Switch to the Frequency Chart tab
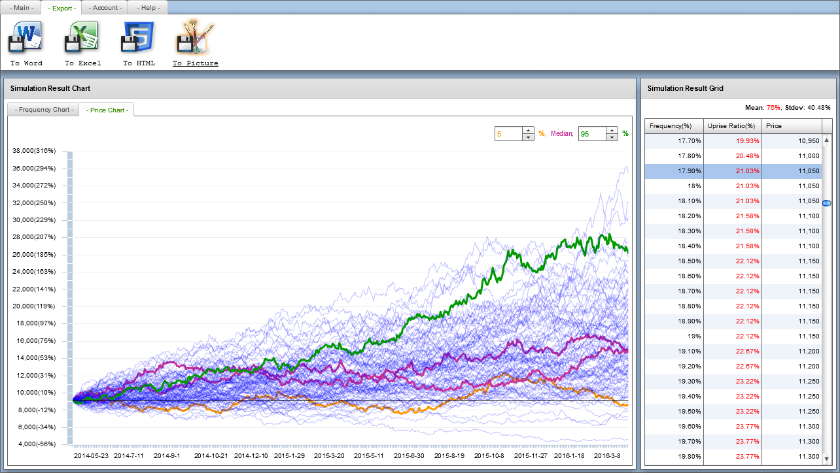This screenshot has height=473, width=840. tap(44, 110)
